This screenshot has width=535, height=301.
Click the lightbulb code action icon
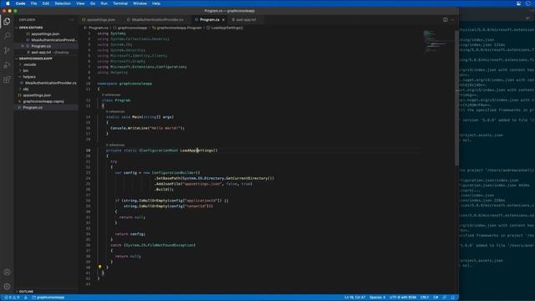click(99, 267)
